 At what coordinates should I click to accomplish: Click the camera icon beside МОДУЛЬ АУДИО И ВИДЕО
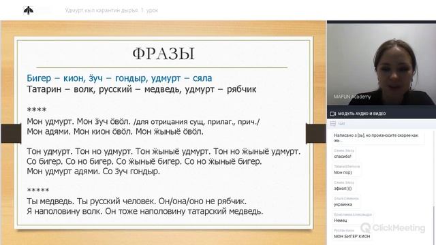click(x=332, y=114)
